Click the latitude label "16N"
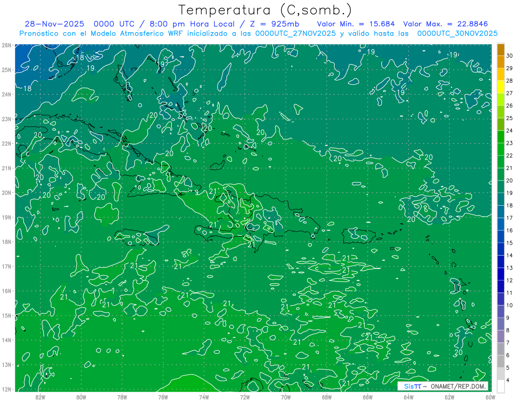 tap(6, 291)
